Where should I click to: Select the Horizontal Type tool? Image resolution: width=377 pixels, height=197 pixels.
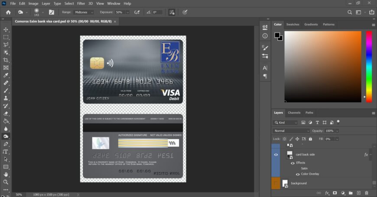(x=6, y=152)
